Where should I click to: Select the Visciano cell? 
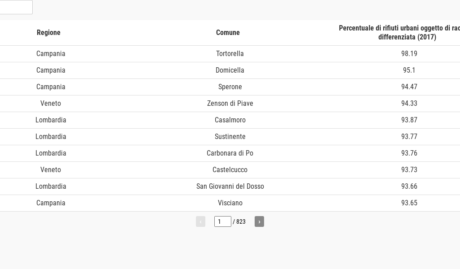[x=230, y=203]
